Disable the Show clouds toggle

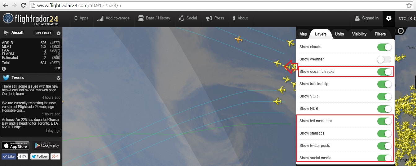(x=384, y=47)
